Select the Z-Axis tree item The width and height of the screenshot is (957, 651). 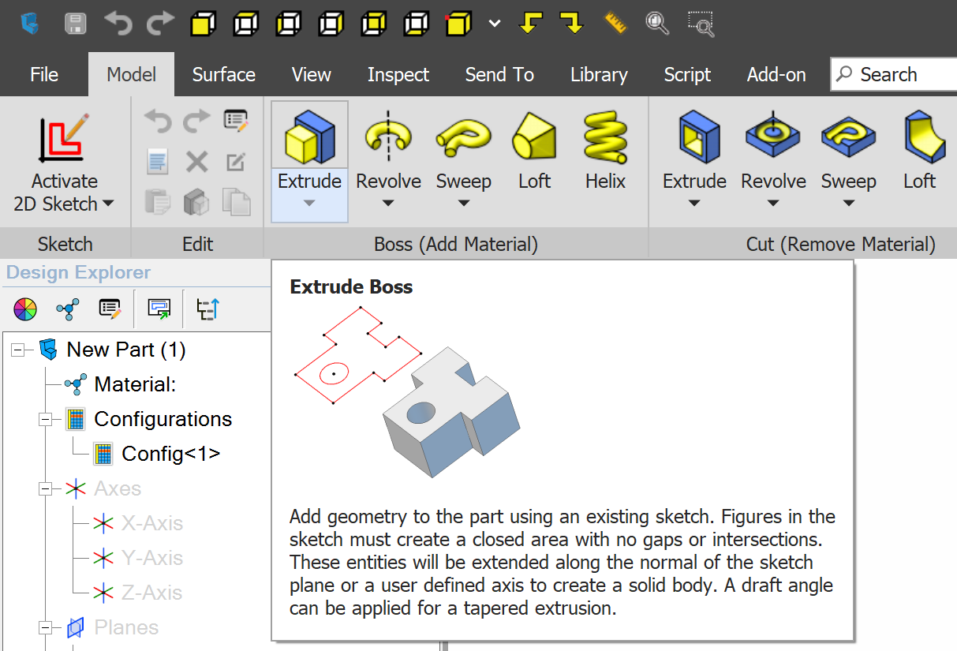(138, 593)
